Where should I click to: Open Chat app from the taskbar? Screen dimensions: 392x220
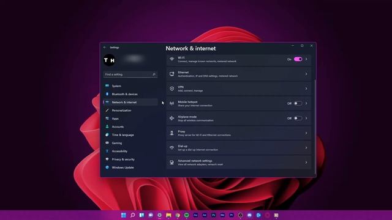[x=151, y=215]
